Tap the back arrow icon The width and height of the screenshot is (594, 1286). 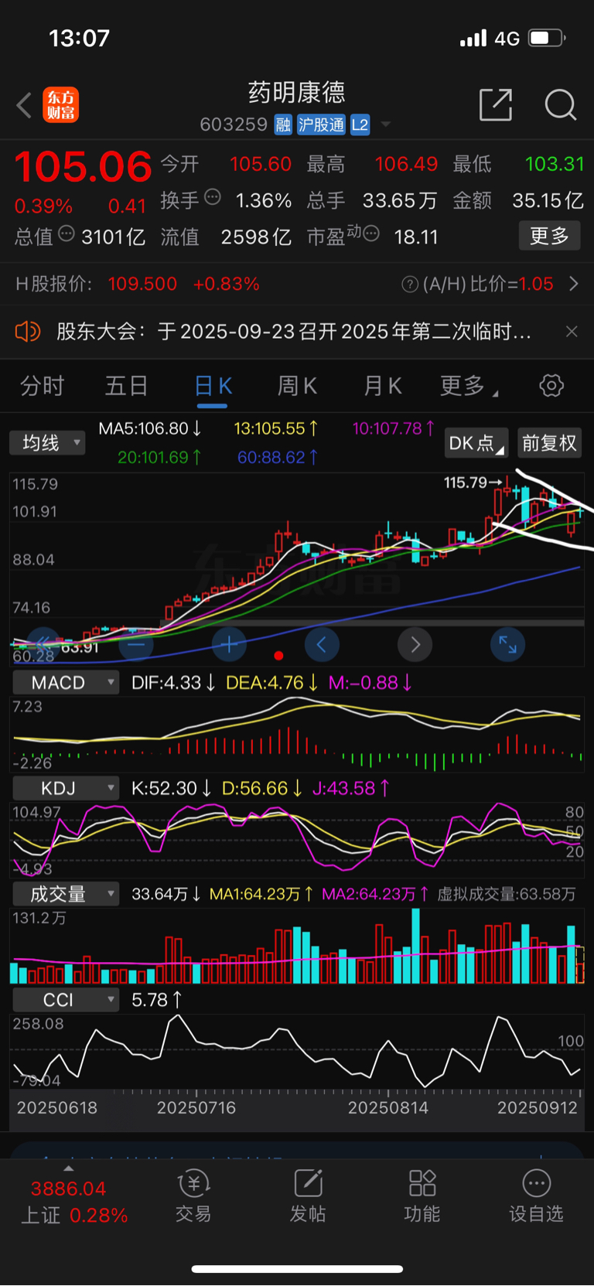[x=24, y=105]
